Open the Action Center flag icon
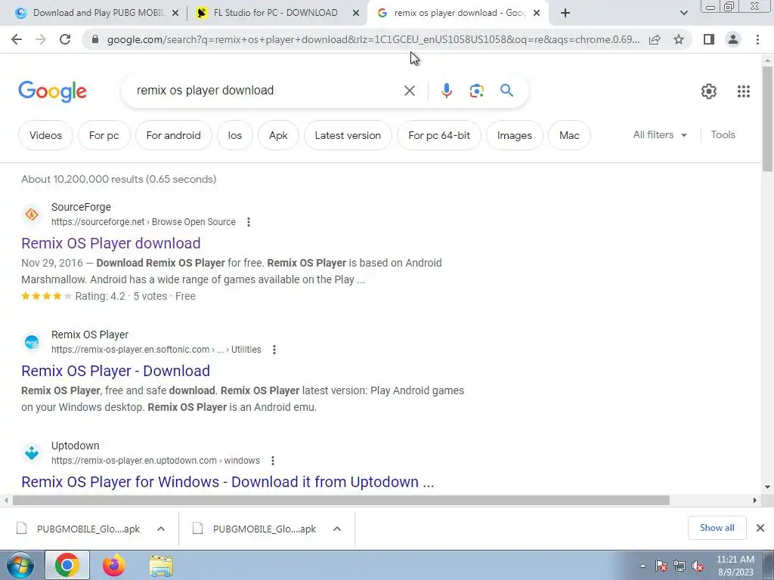 pyautogui.click(x=661, y=566)
